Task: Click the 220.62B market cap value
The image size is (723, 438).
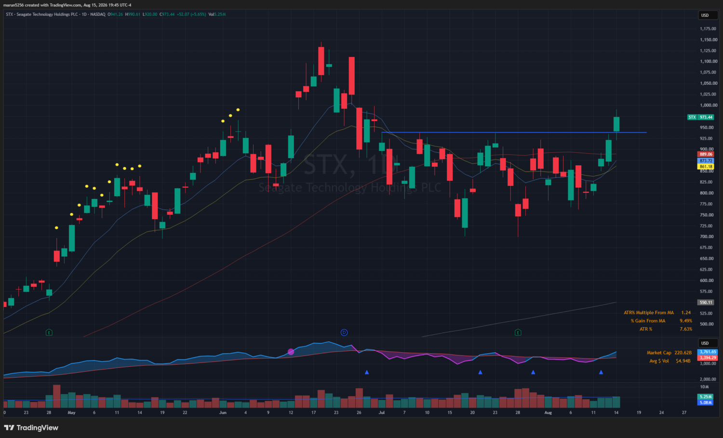Action: coord(683,353)
